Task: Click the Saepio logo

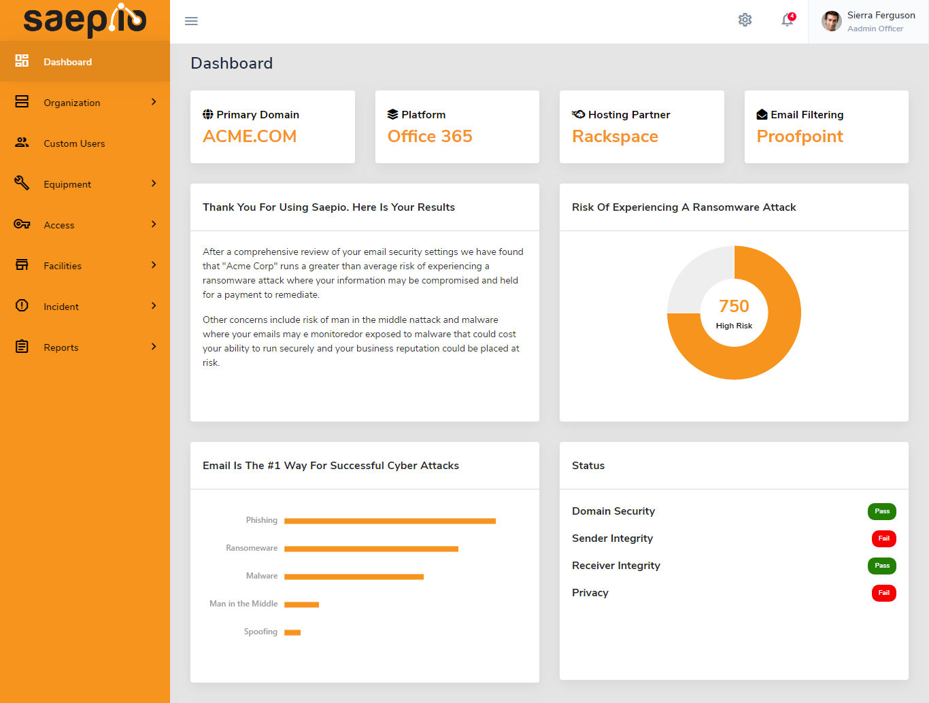Action: [x=85, y=20]
